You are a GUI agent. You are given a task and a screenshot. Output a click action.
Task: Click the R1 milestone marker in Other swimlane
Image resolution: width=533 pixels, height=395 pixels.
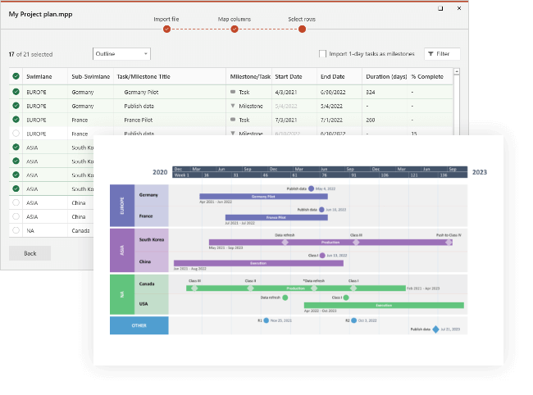pyautogui.click(x=266, y=320)
